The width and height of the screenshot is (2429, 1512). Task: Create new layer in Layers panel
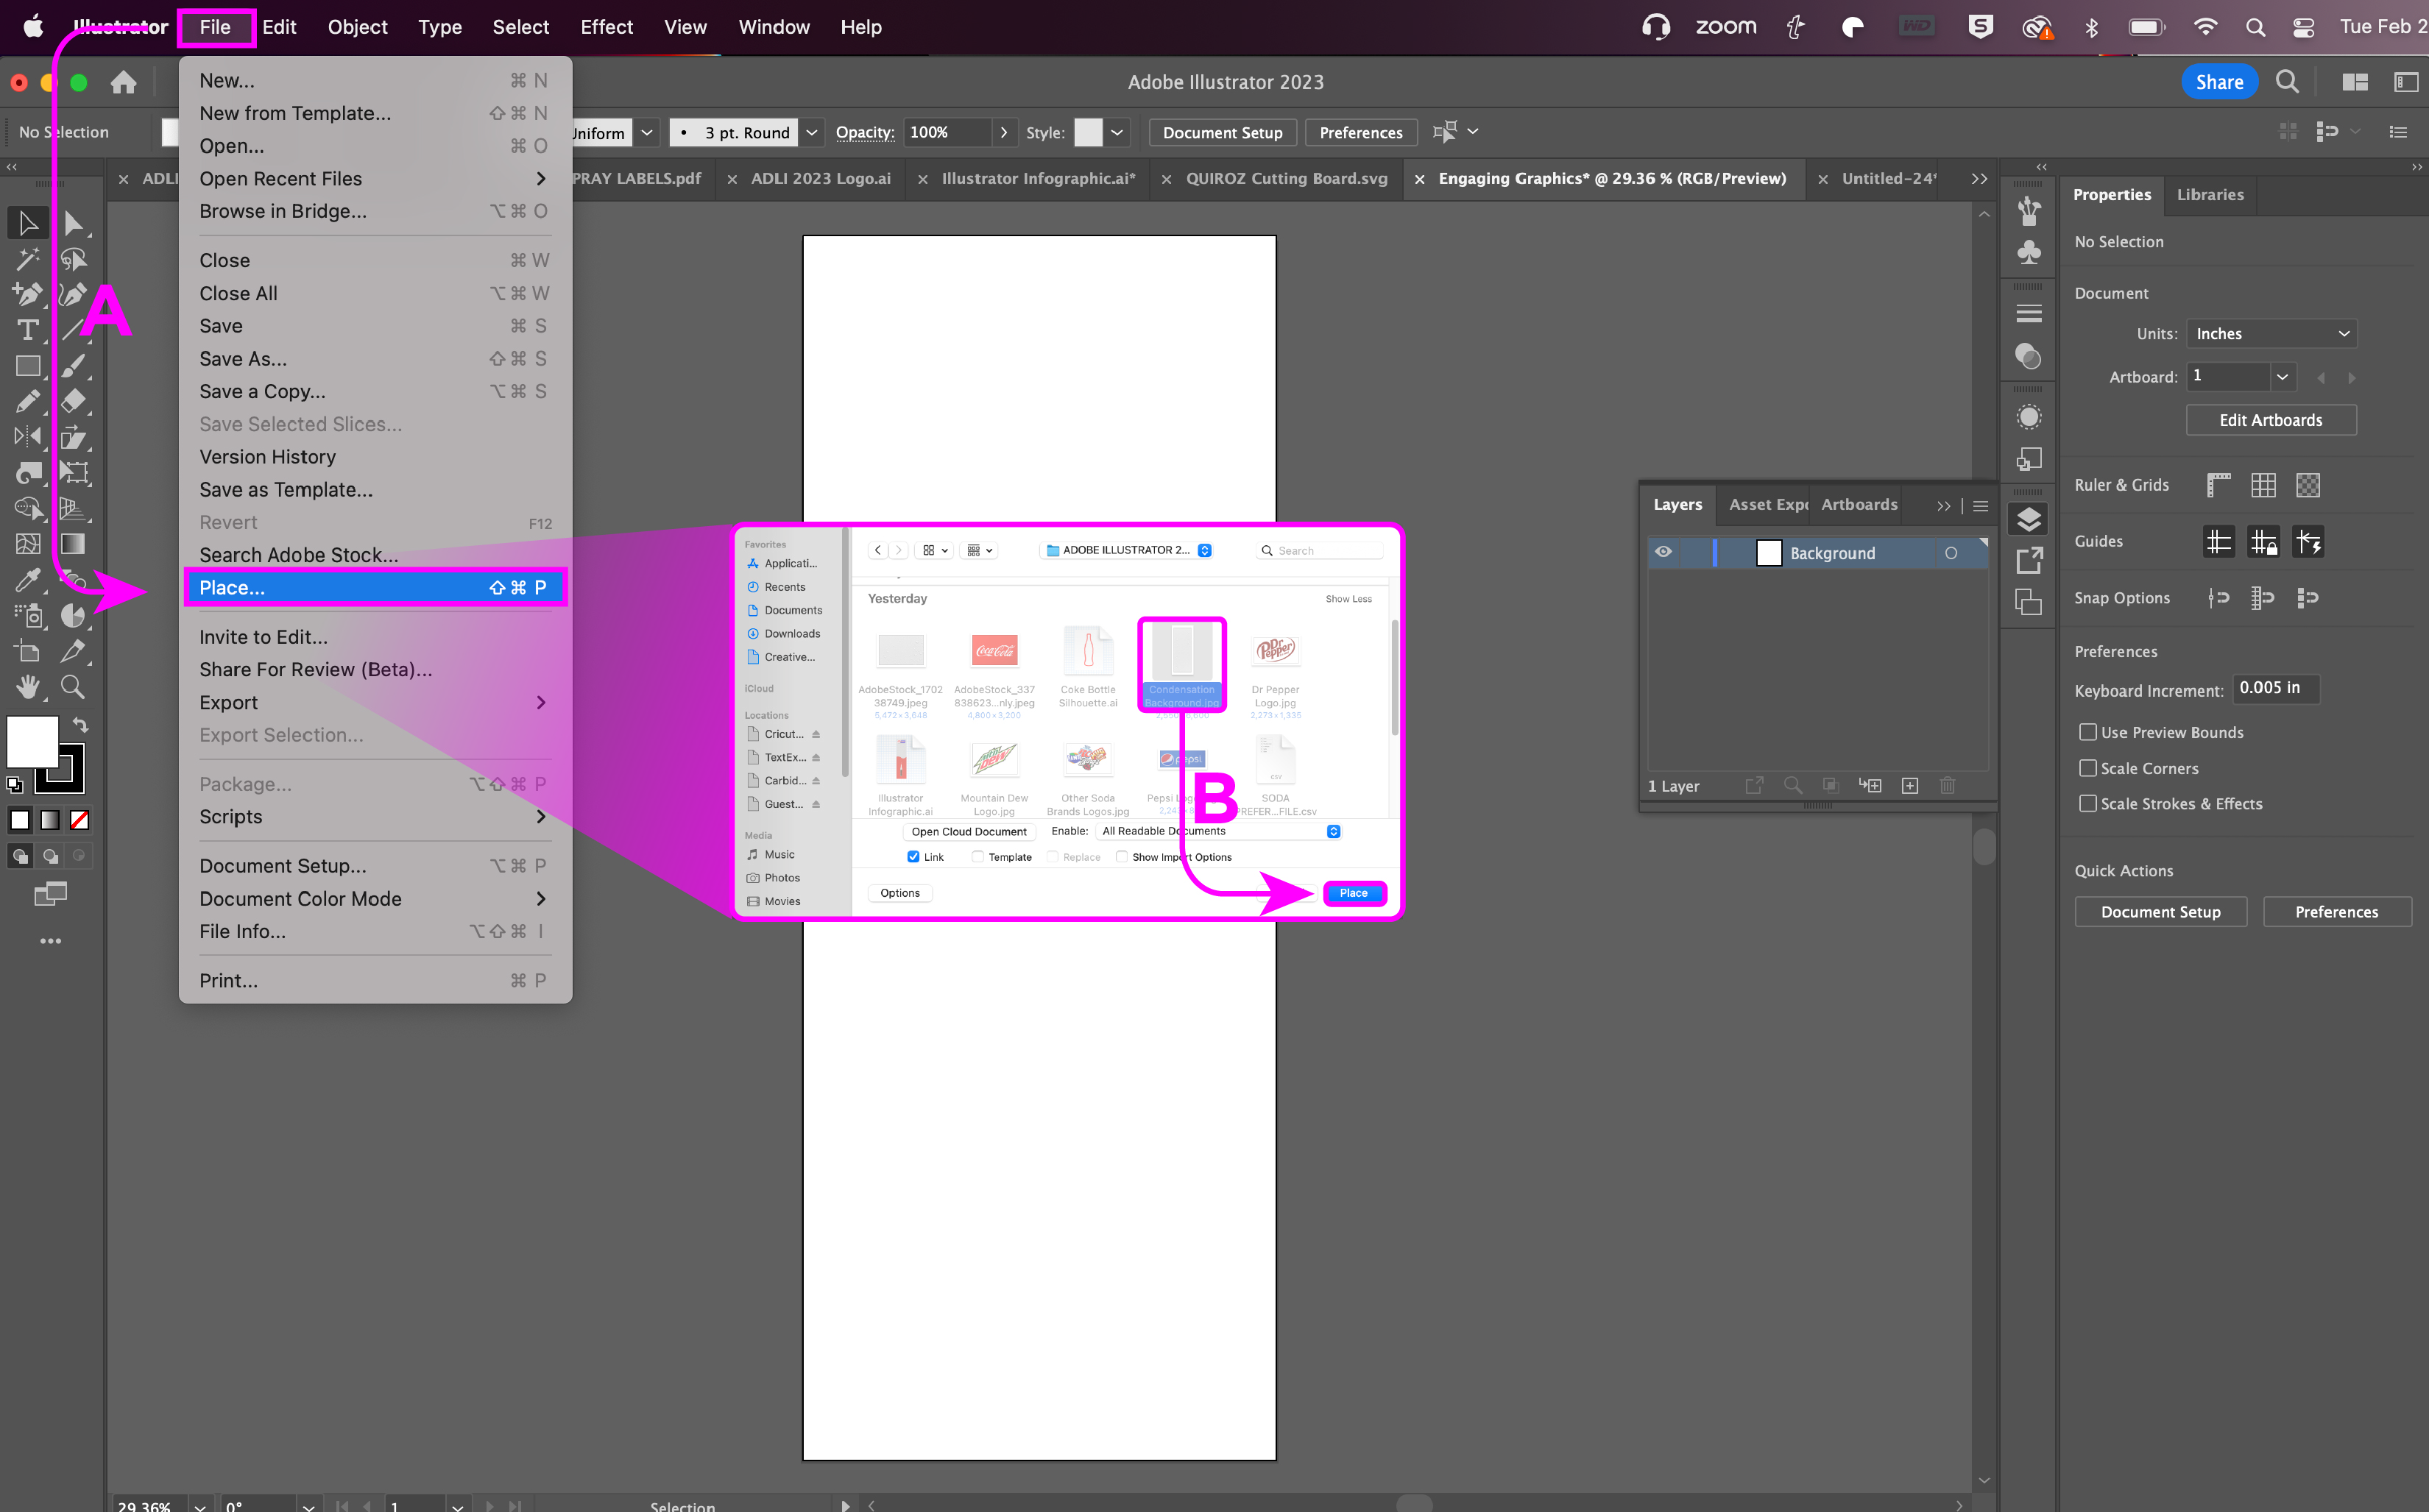1910,786
